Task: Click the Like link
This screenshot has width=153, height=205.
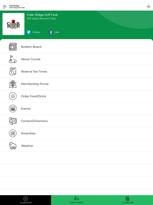Action: [x=57, y=32]
